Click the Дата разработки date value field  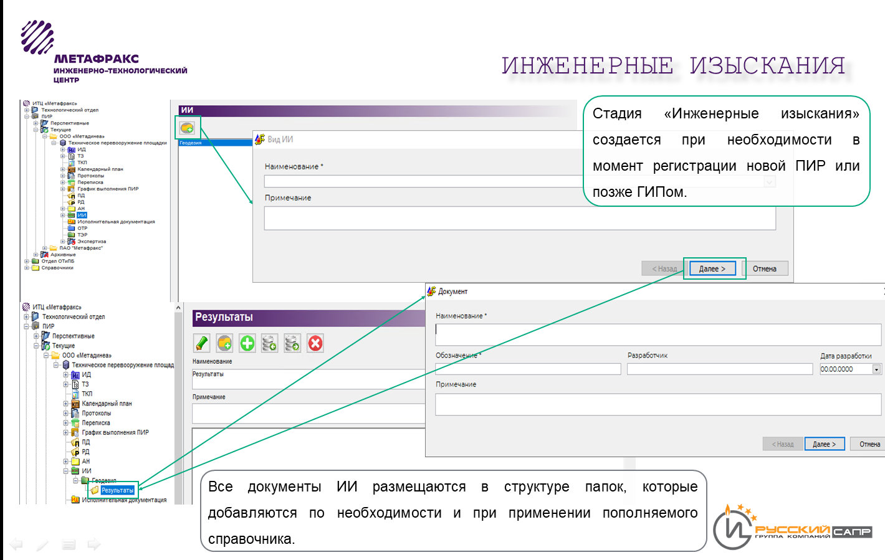point(846,369)
